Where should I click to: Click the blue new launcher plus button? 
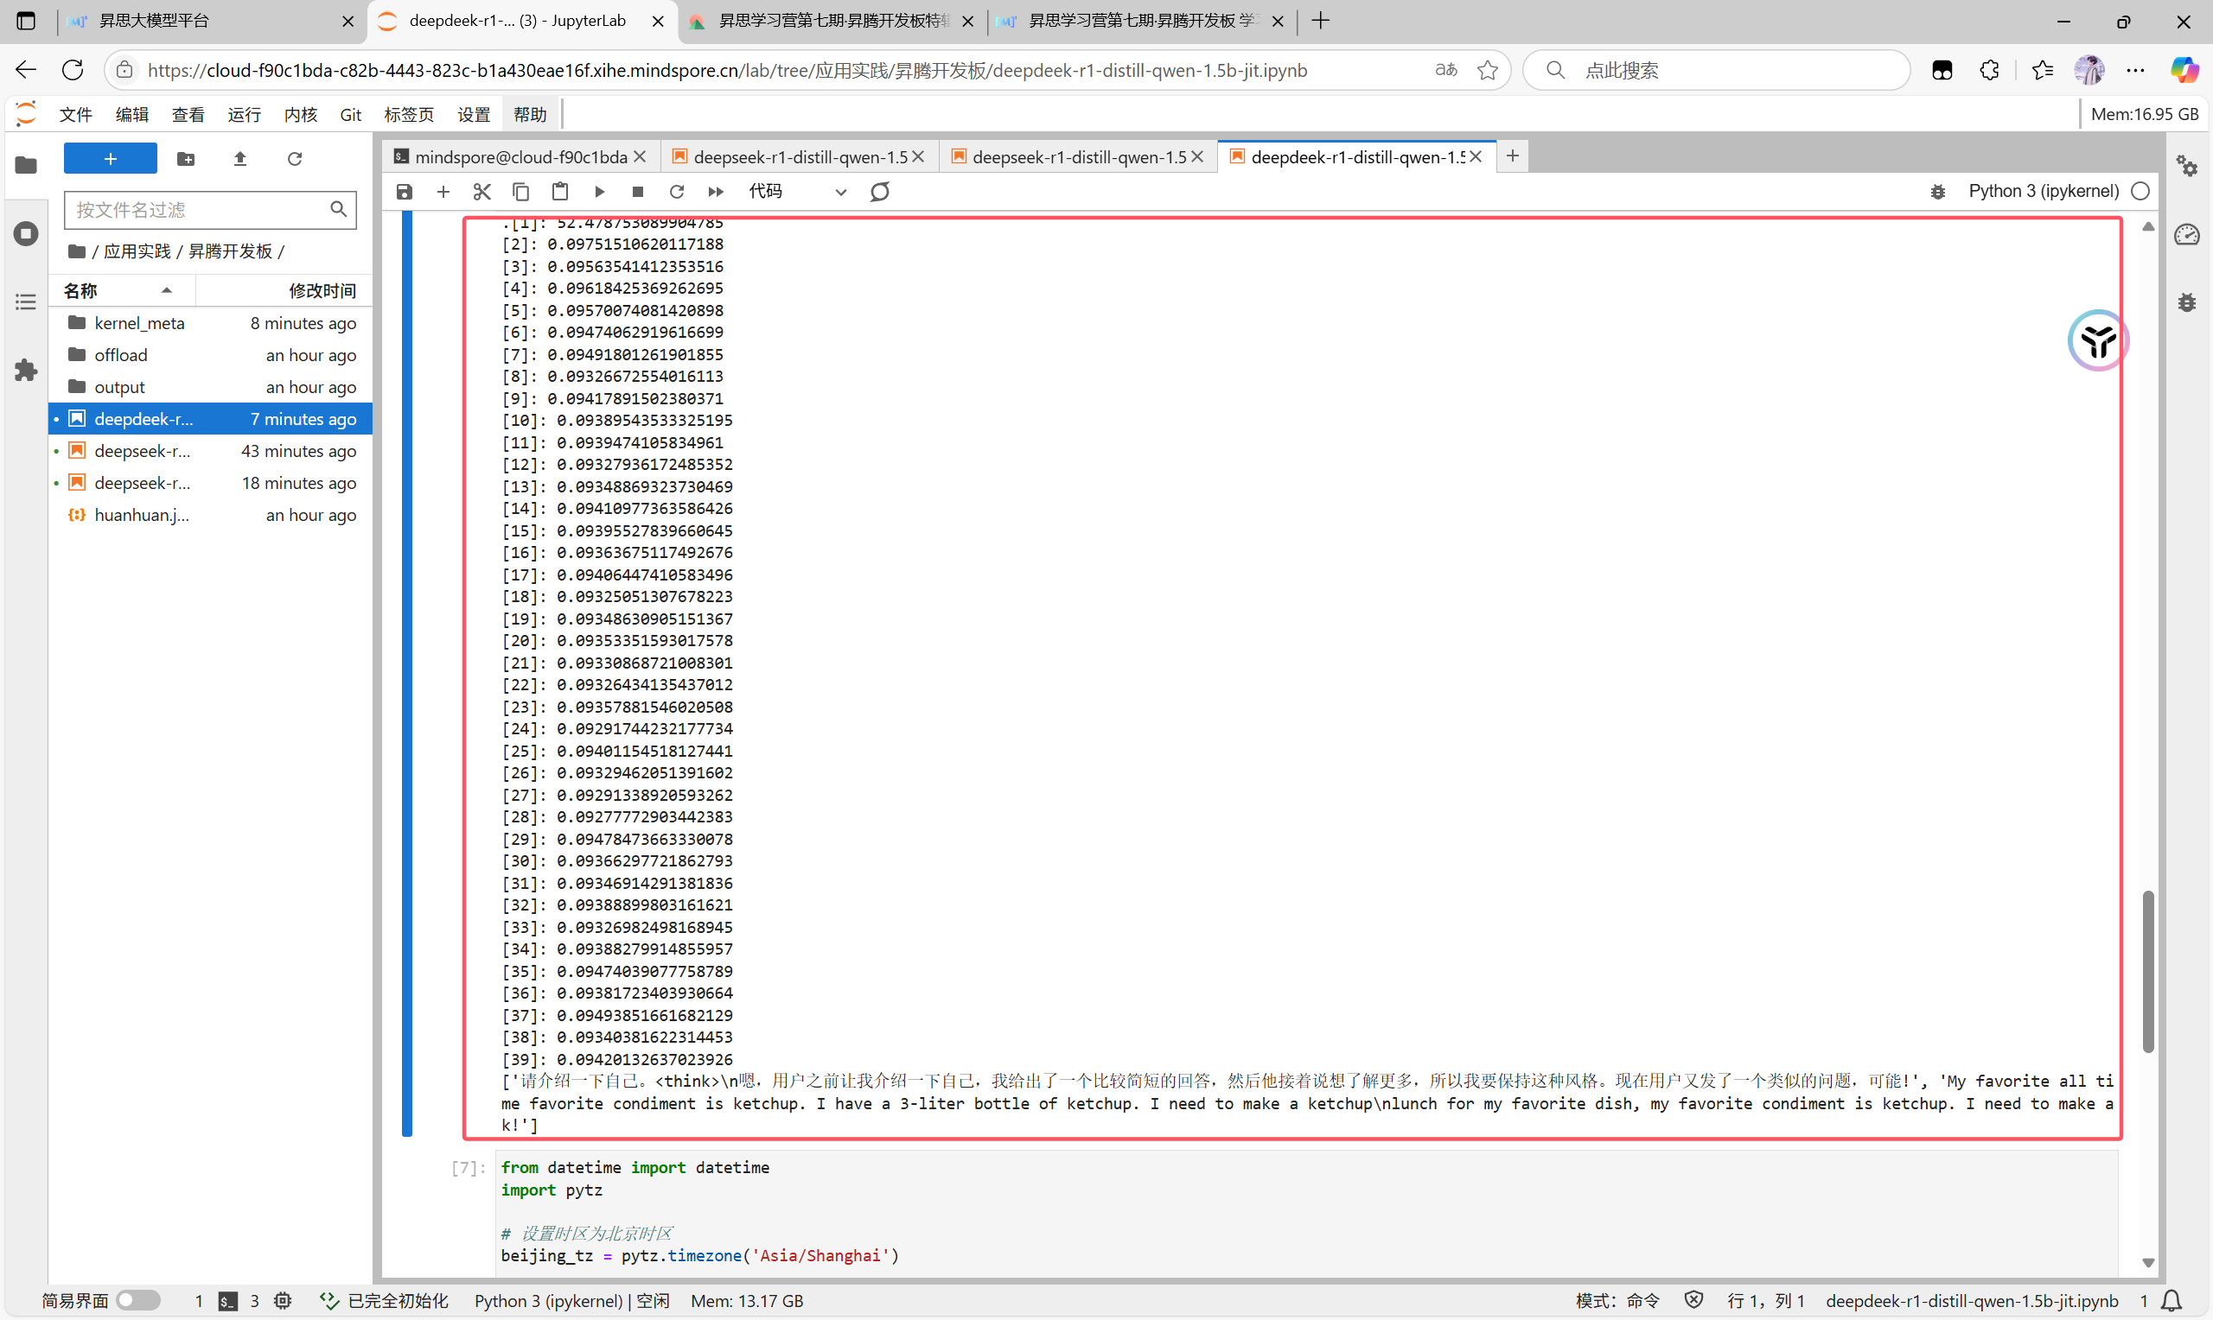coord(111,159)
